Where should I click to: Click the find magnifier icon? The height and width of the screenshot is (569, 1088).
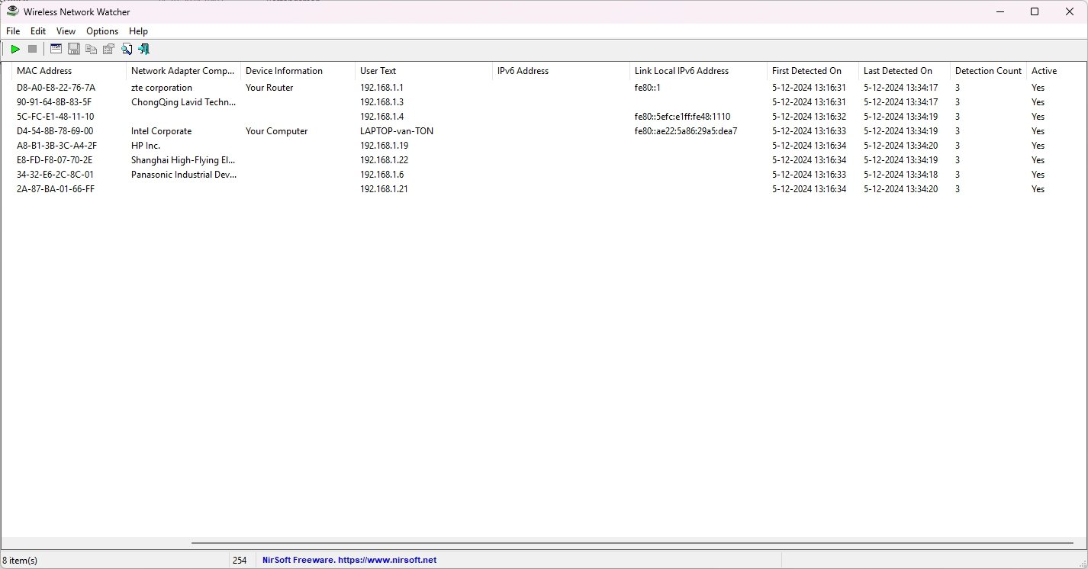point(127,49)
